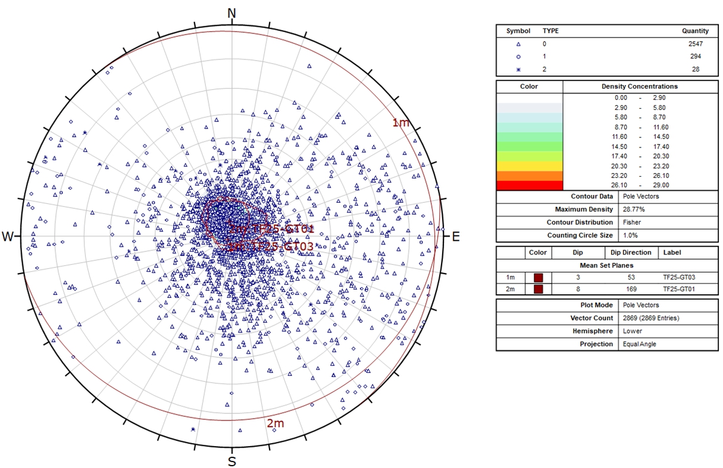Click the Dip Direction column header
The image size is (723, 468).
pos(631,253)
